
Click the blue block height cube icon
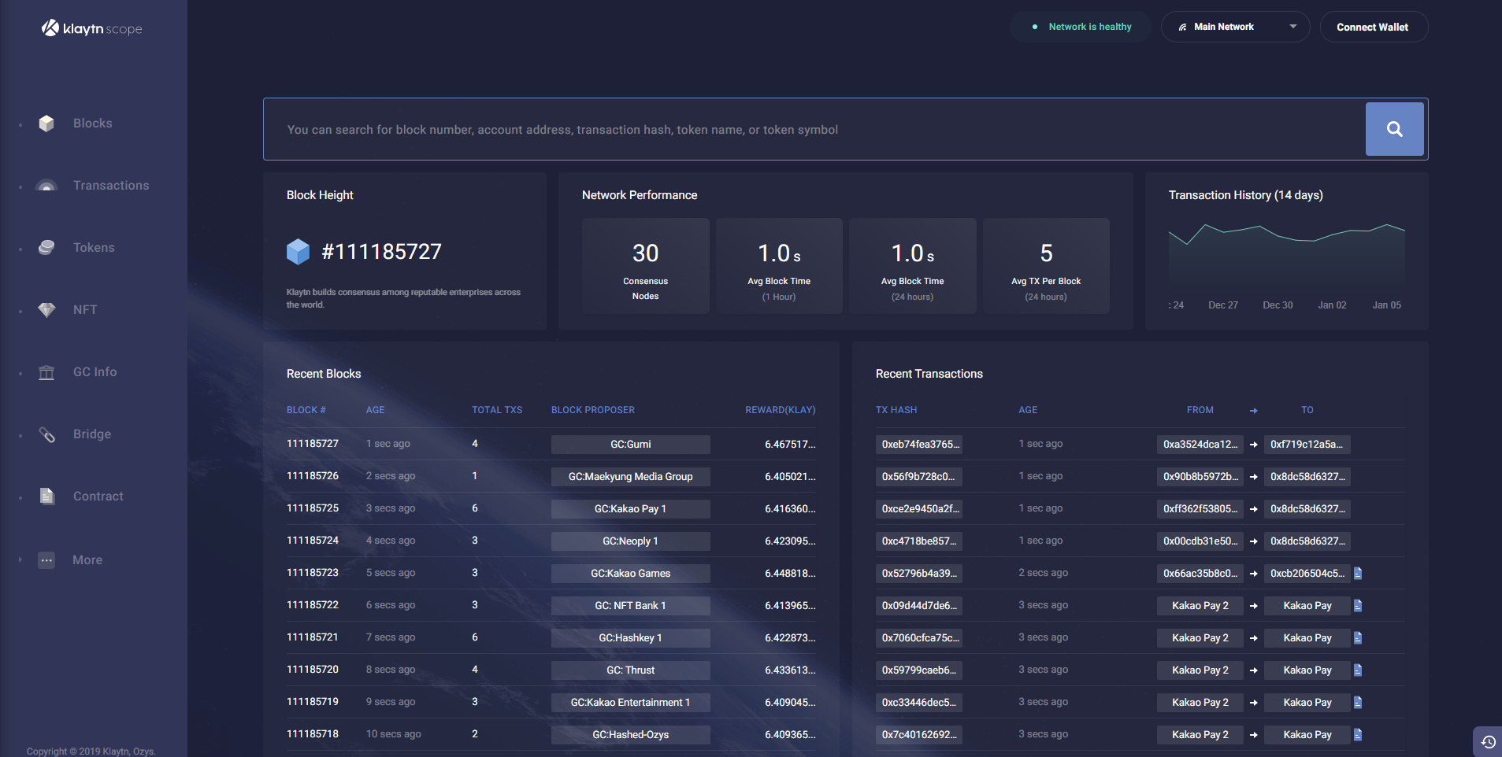click(298, 252)
